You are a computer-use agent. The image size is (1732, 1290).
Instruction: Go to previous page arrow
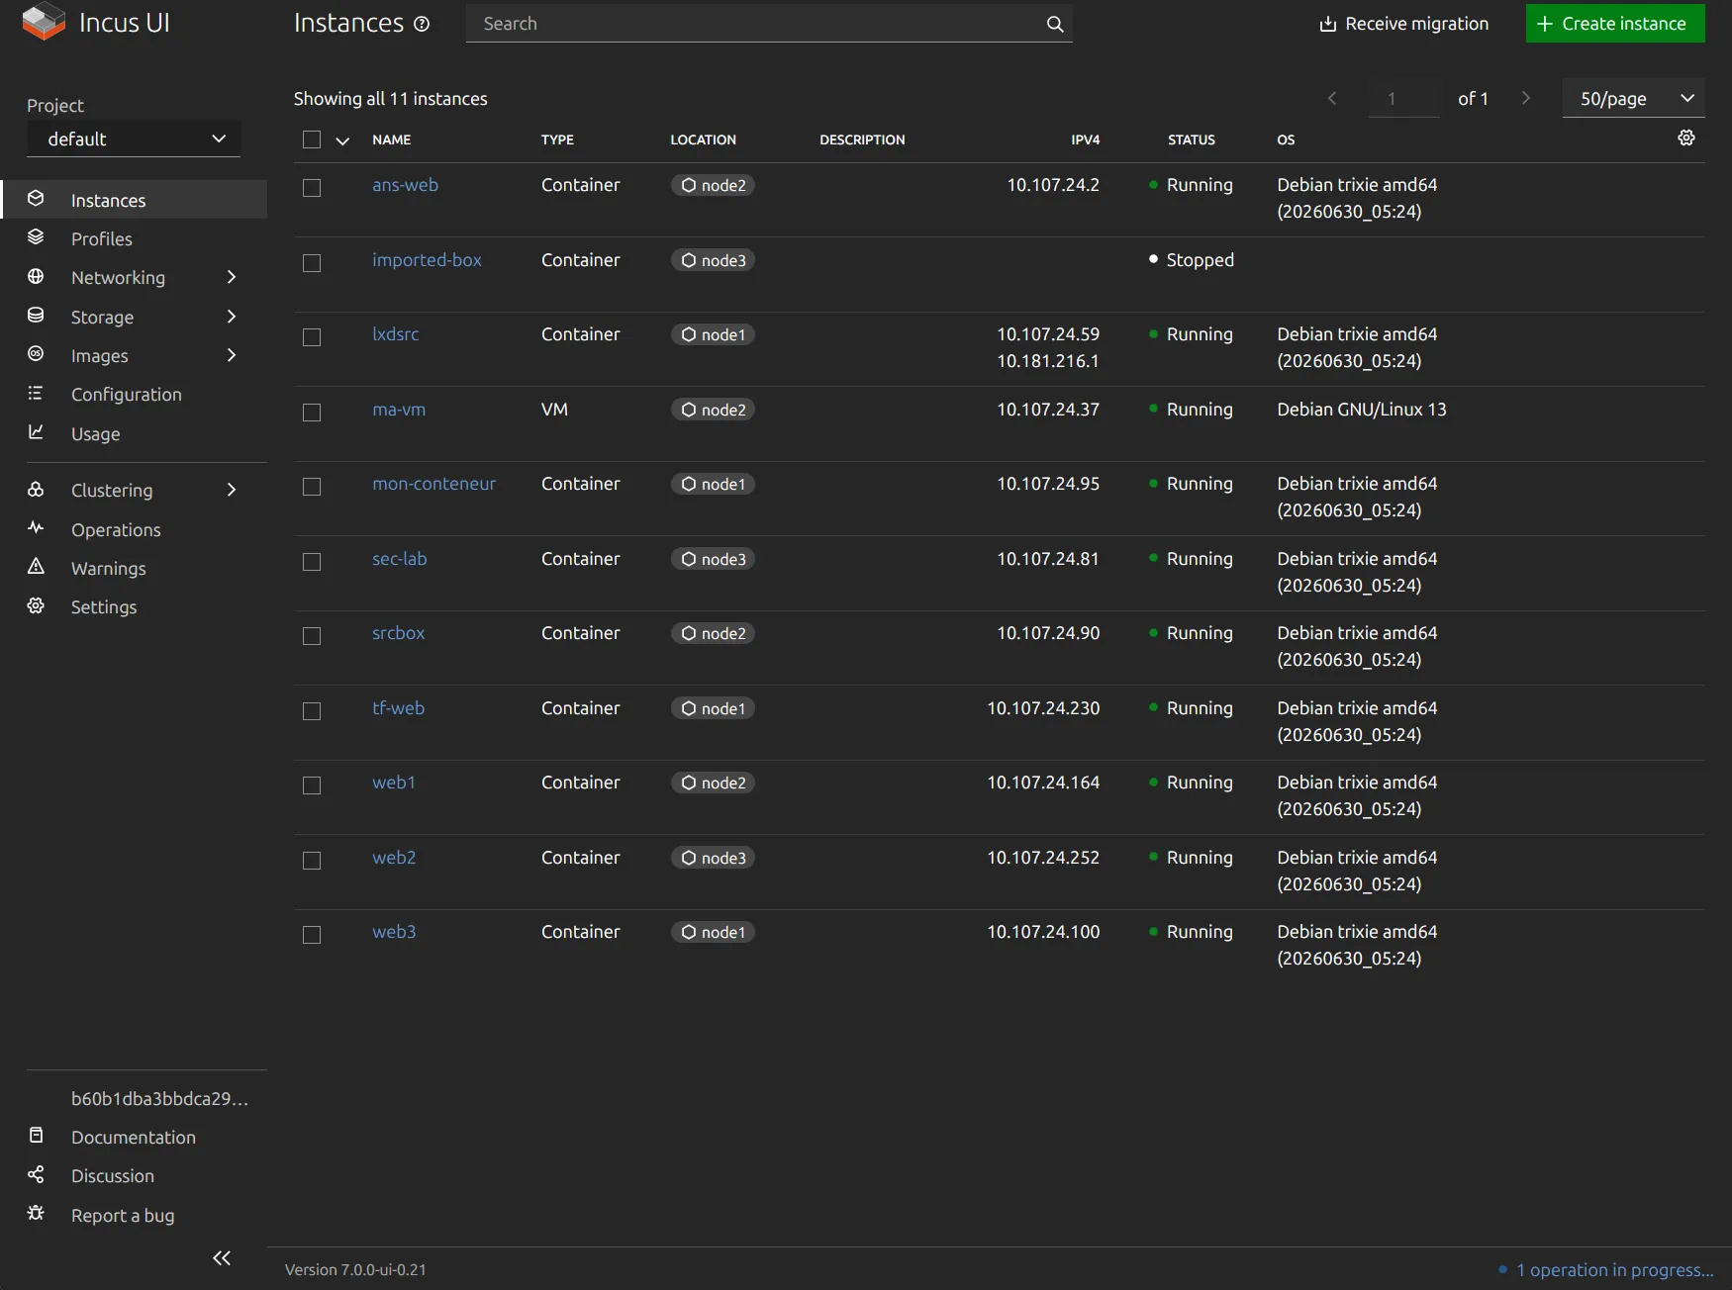pos(1332,98)
